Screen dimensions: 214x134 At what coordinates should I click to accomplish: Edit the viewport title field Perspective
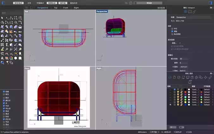[193, 17]
